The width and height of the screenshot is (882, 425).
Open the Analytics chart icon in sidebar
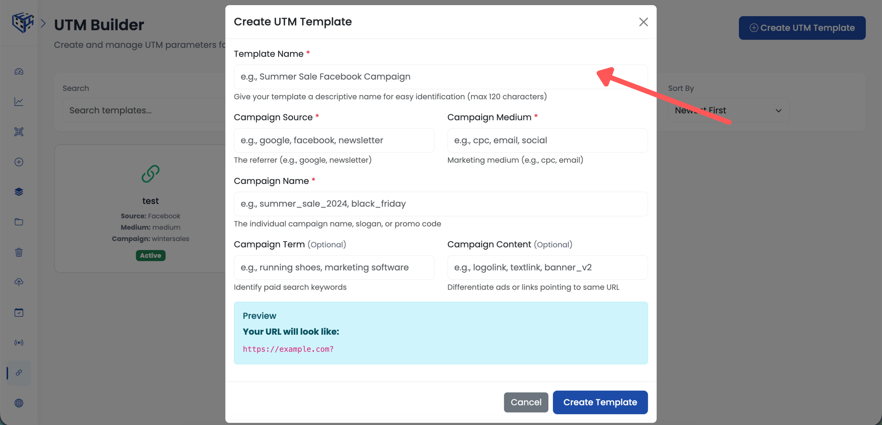[19, 101]
